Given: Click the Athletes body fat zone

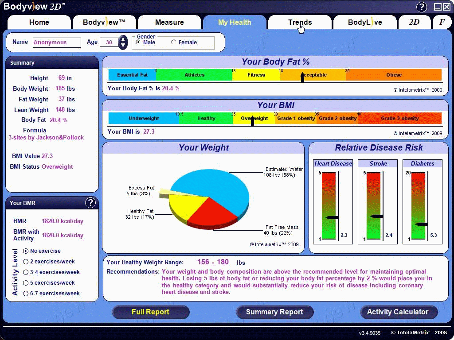Looking at the screenshot, I should (194, 75).
